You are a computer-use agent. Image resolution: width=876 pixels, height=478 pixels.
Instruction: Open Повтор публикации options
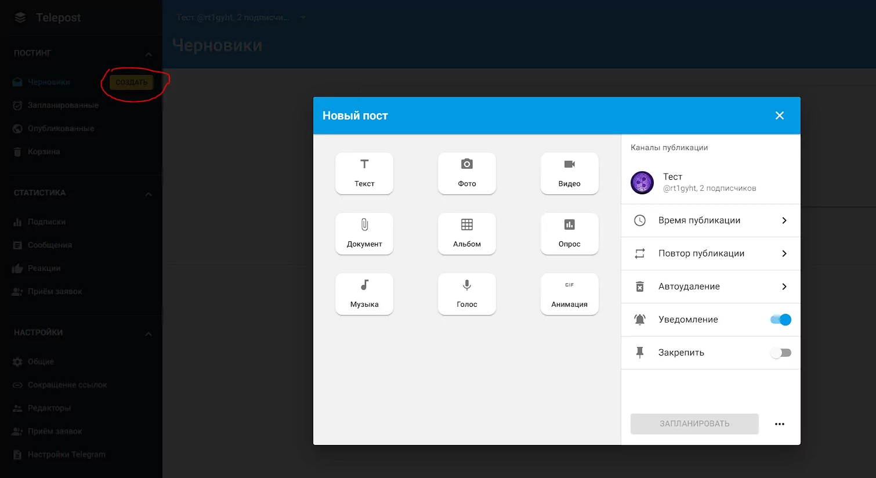[711, 254]
